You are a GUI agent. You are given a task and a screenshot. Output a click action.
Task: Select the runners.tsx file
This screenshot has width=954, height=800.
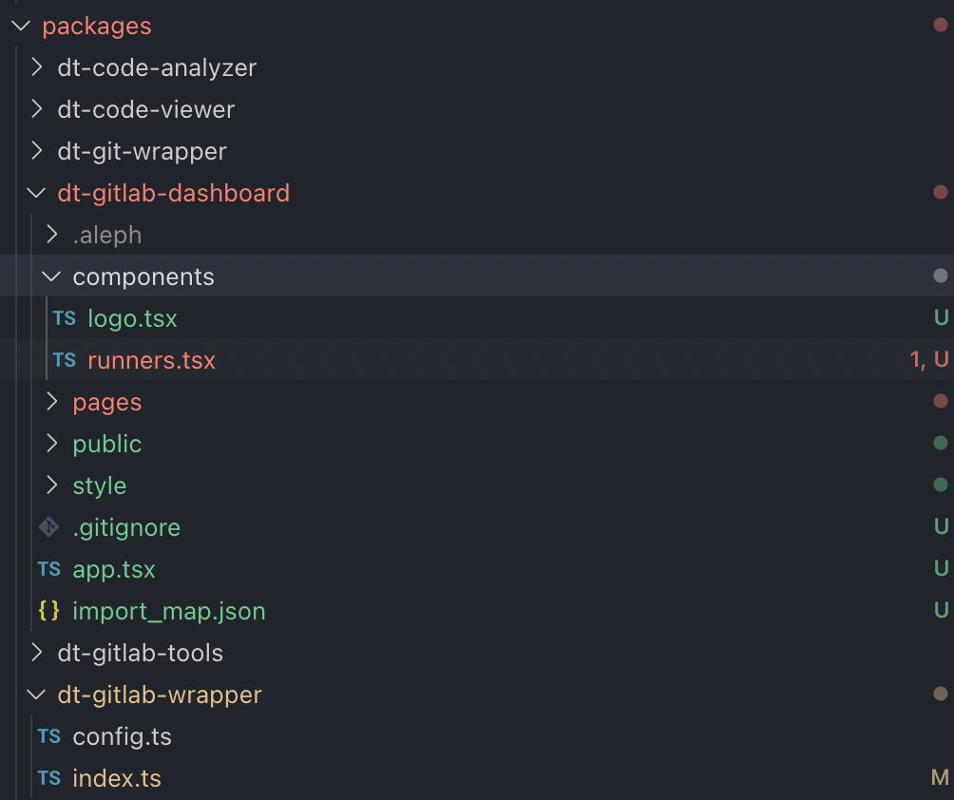[x=151, y=360]
